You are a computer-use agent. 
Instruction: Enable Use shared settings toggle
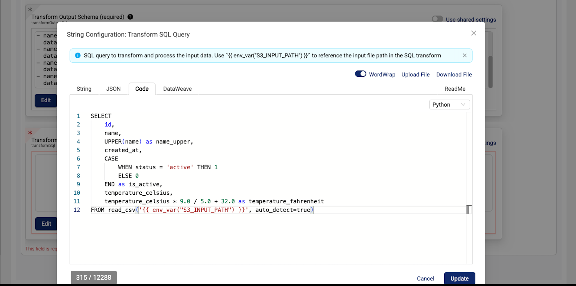pyautogui.click(x=437, y=19)
